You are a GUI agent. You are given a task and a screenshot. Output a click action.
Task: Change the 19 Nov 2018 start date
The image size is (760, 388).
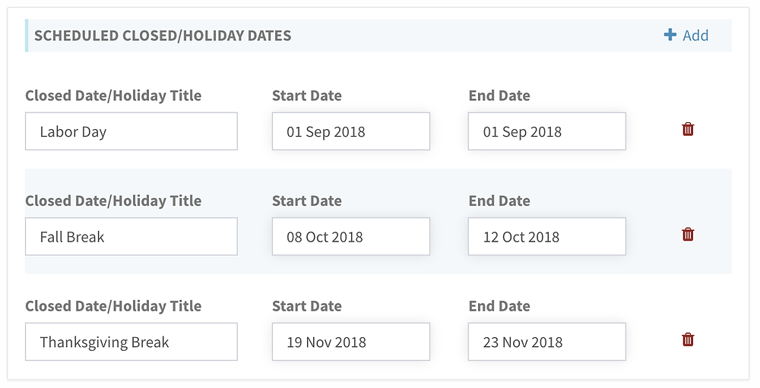coord(351,342)
